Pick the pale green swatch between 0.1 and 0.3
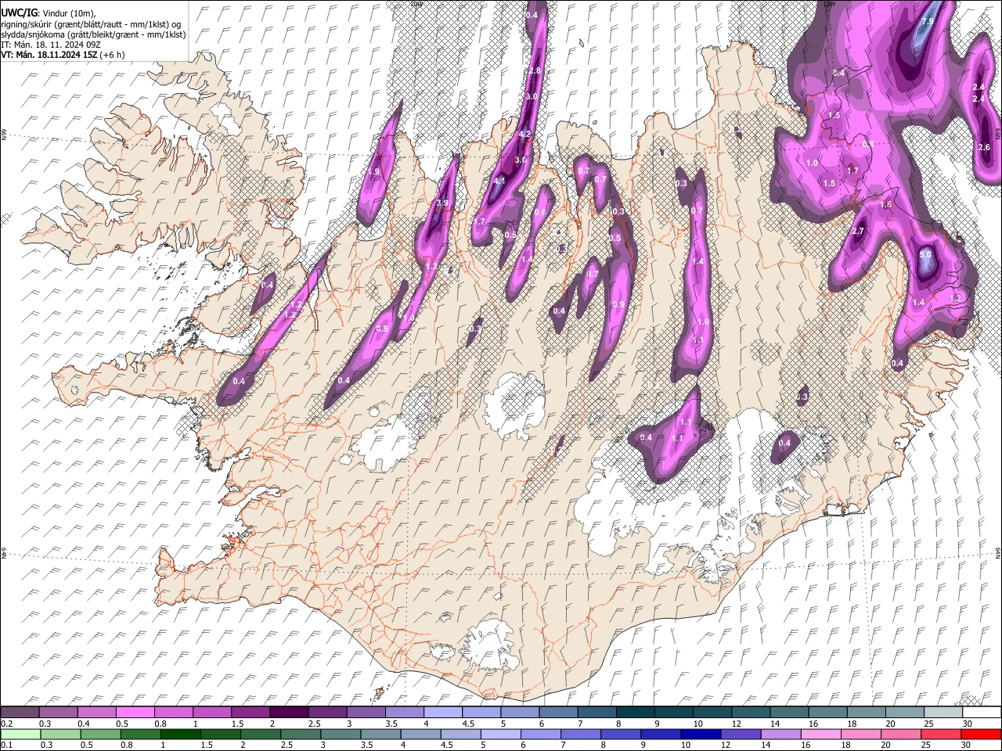This screenshot has width=1002, height=751. pos(21,734)
